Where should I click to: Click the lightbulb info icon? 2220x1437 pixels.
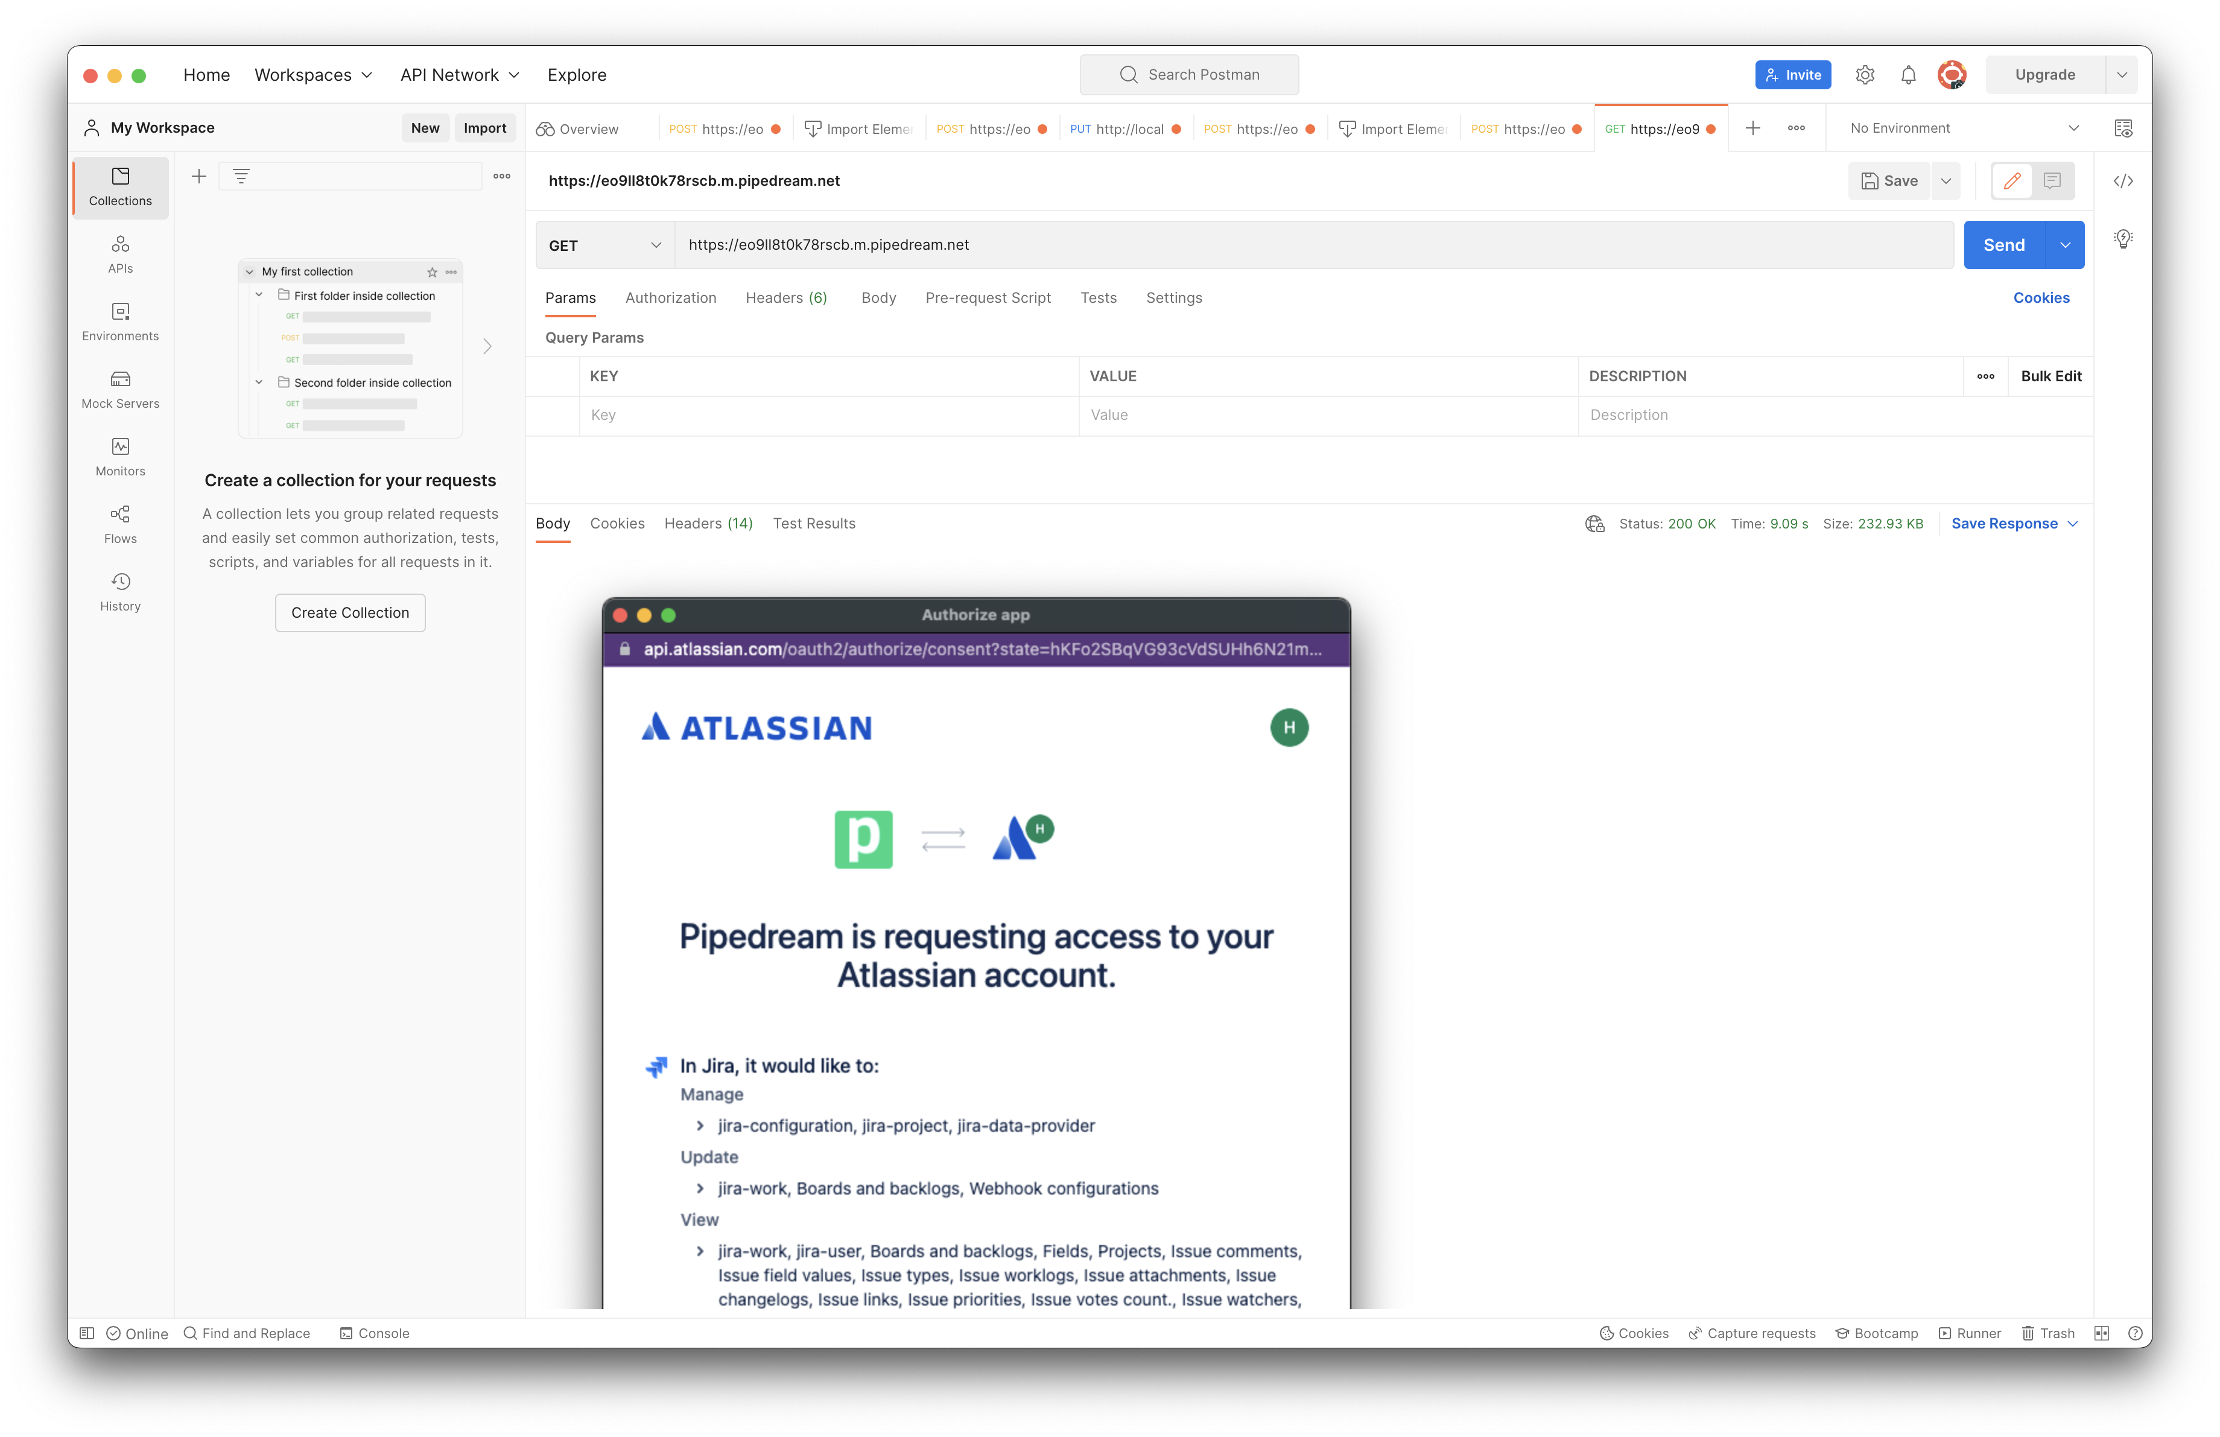point(2123,239)
